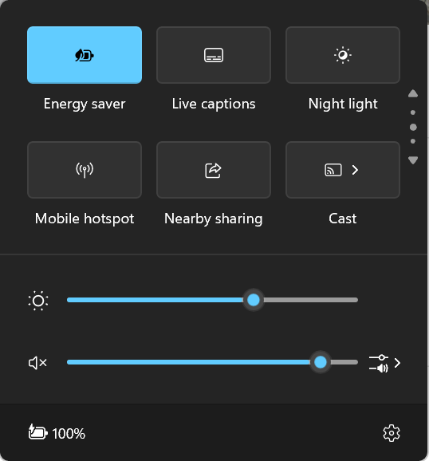
Task: Unmute using the muted speaker icon
Action: pyautogui.click(x=37, y=363)
